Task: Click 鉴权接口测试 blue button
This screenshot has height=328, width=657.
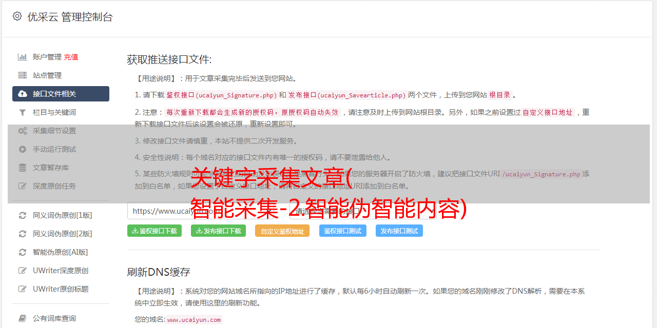Action: [x=343, y=231]
